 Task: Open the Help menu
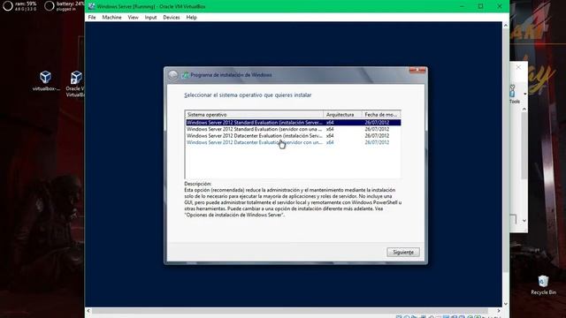(x=191, y=18)
